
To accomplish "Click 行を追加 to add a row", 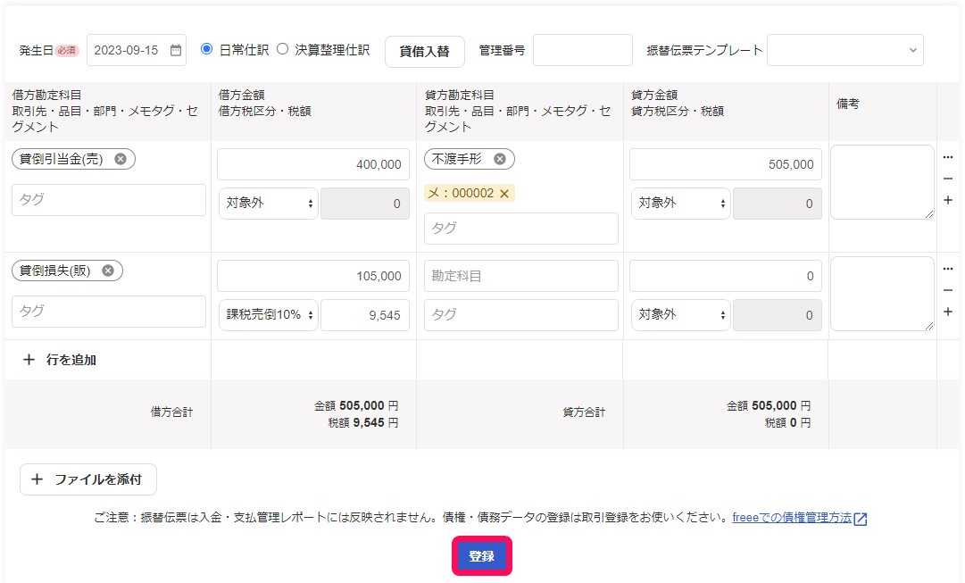I will point(60,360).
